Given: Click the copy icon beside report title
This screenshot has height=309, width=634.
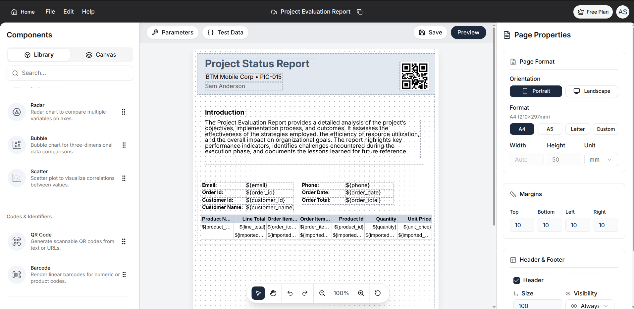Looking at the screenshot, I should [x=360, y=12].
